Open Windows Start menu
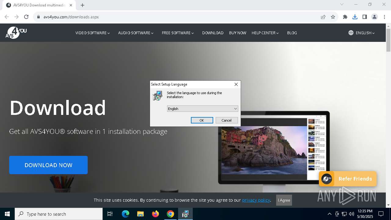Viewport: 391px width, 220px height. (7, 214)
